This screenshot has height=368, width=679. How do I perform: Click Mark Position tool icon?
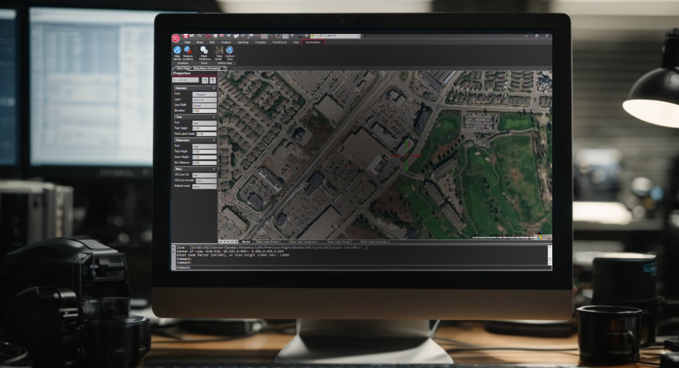(204, 50)
